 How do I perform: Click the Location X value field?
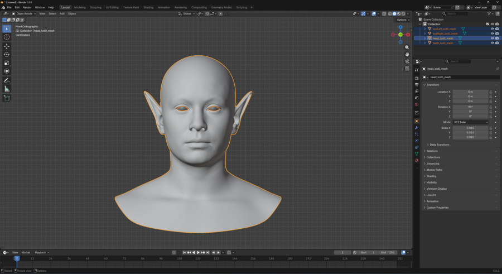tap(470, 92)
